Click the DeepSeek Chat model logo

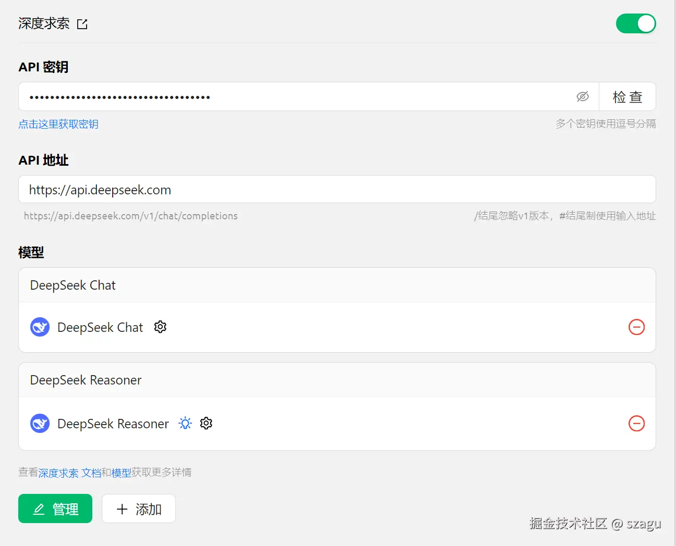40,327
